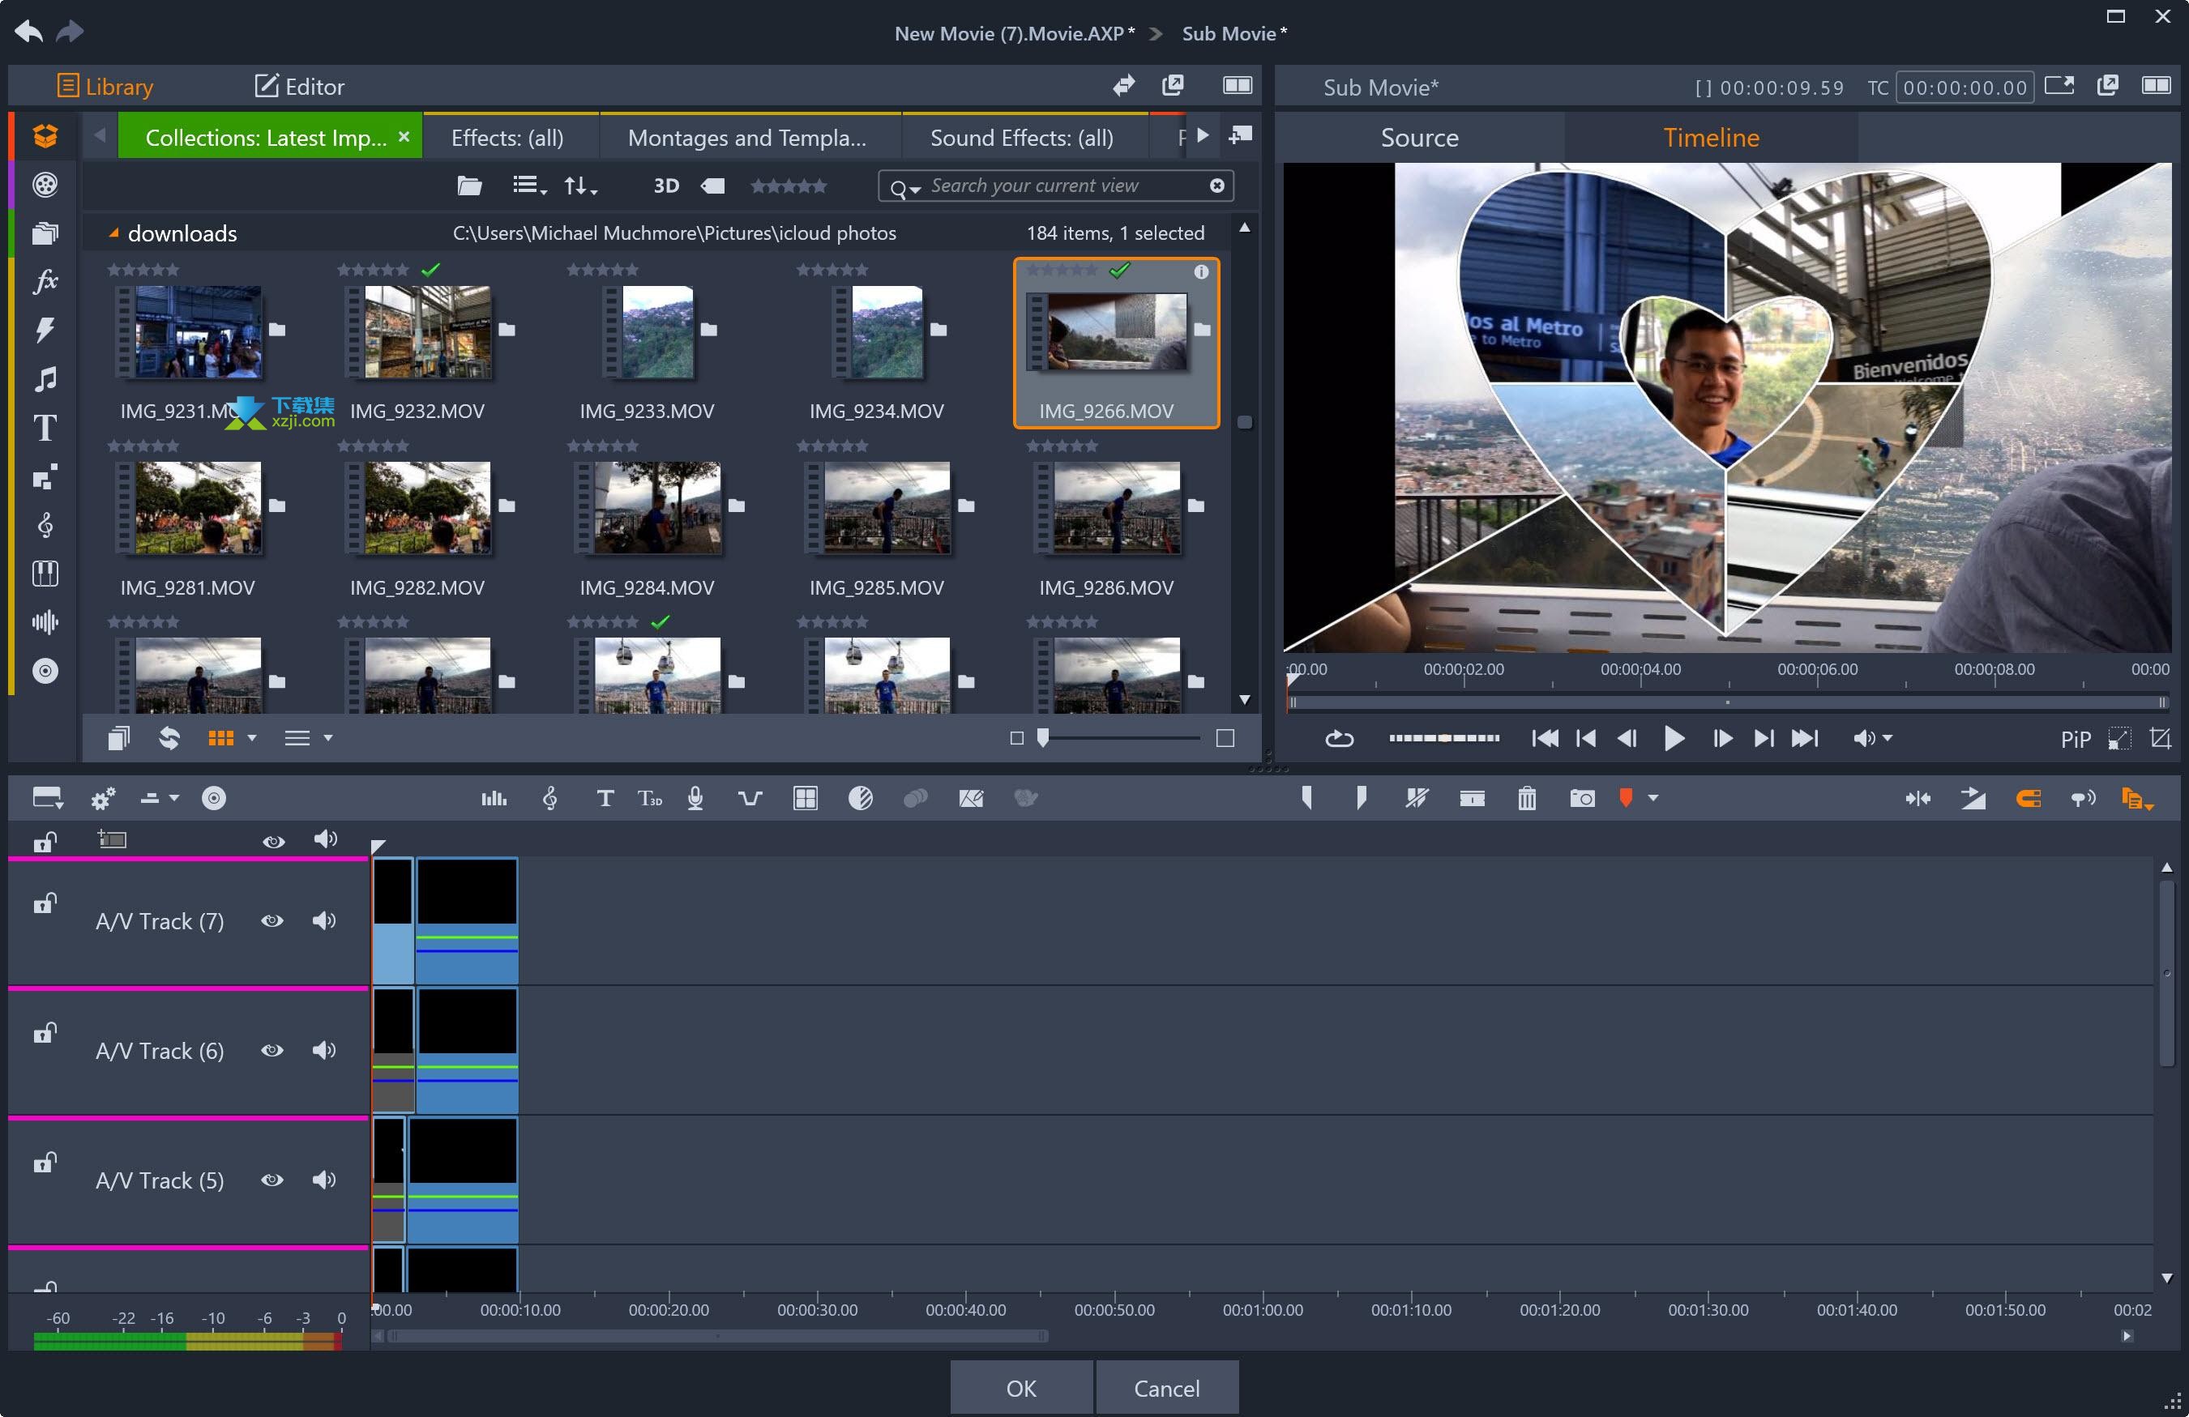
Task: Switch to the Source preview tab
Action: click(x=1420, y=137)
